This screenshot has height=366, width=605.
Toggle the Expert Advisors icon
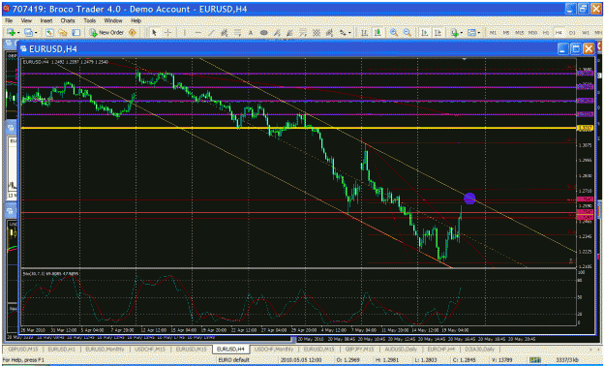[x=133, y=33]
